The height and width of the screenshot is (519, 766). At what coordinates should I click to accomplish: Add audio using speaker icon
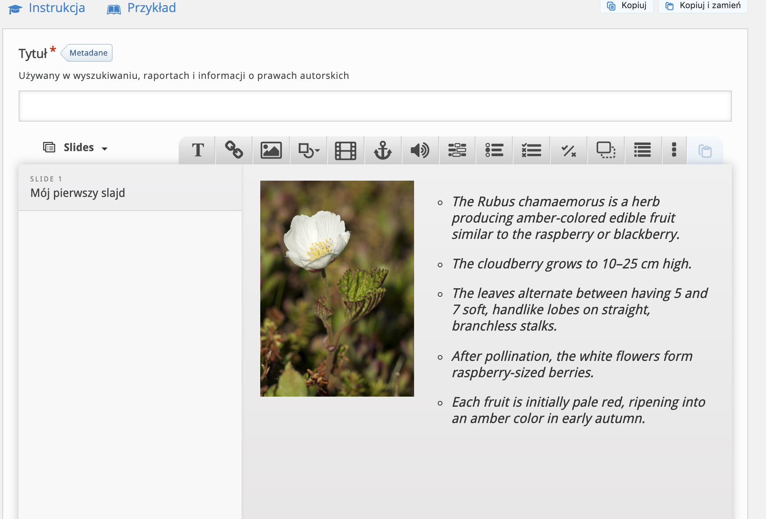click(420, 150)
